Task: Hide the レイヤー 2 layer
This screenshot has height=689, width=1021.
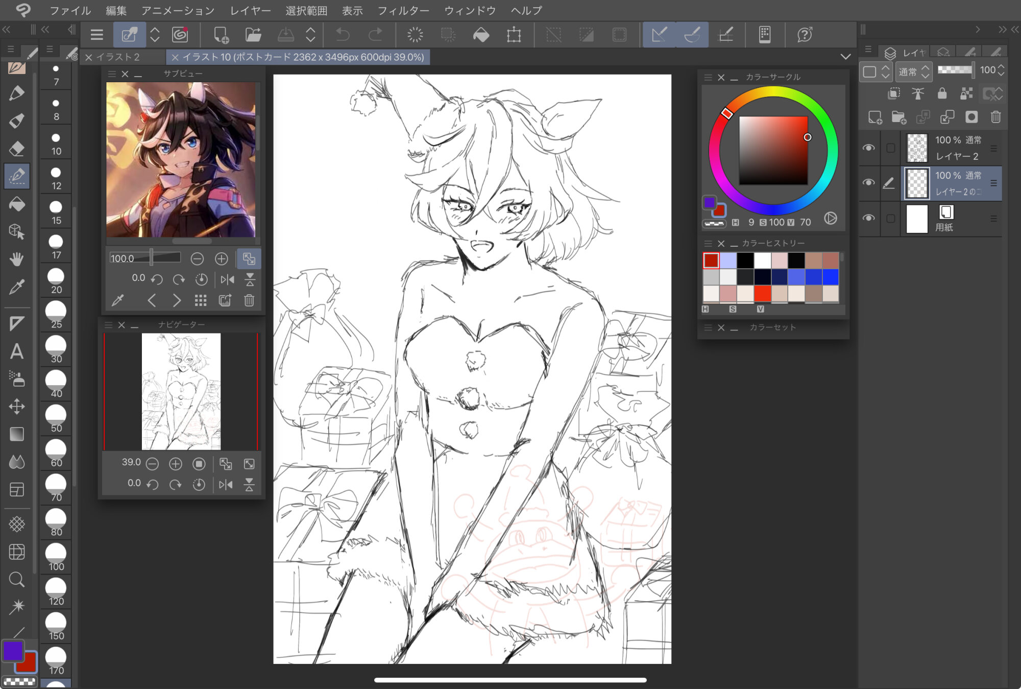Action: 868,148
